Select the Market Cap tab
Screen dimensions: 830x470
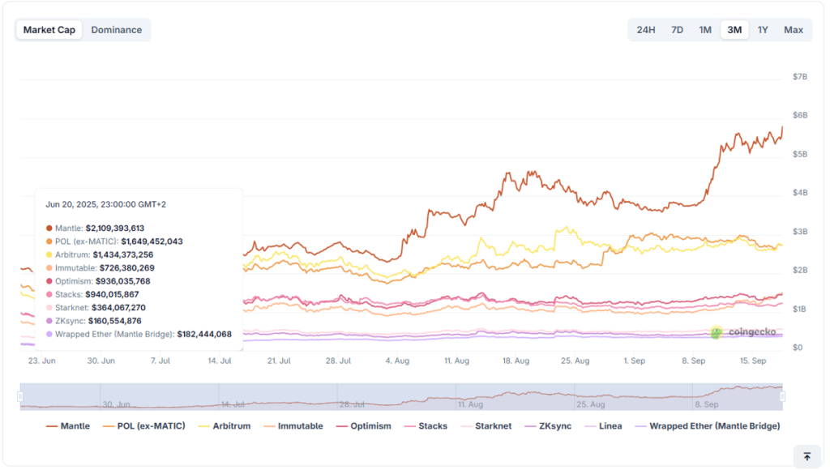[49, 29]
